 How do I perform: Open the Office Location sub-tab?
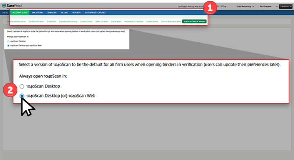[102, 22]
